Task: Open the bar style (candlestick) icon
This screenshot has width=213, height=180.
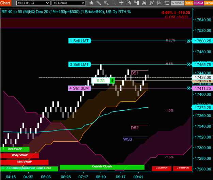Action: (x=91, y=3)
